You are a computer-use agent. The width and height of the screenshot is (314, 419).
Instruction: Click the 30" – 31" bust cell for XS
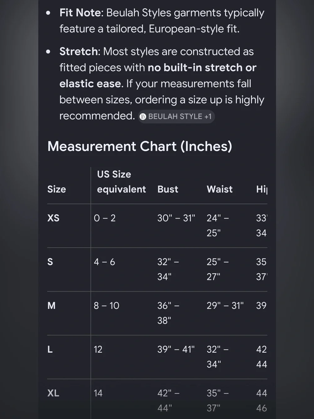point(176,218)
